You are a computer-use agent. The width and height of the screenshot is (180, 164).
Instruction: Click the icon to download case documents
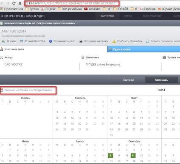[147, 41]
